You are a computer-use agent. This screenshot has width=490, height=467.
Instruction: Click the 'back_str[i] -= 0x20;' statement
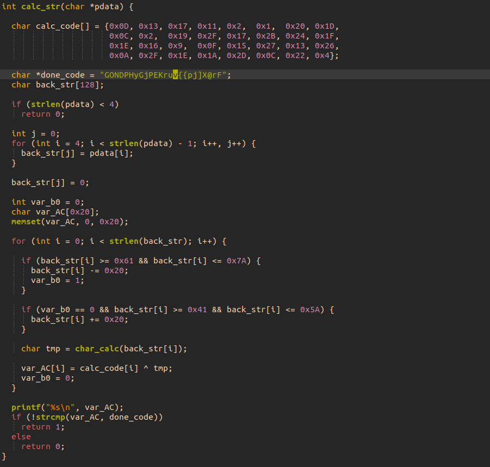80,271
